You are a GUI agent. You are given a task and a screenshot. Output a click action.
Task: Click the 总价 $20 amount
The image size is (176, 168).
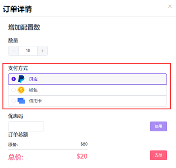click(82, 156)
